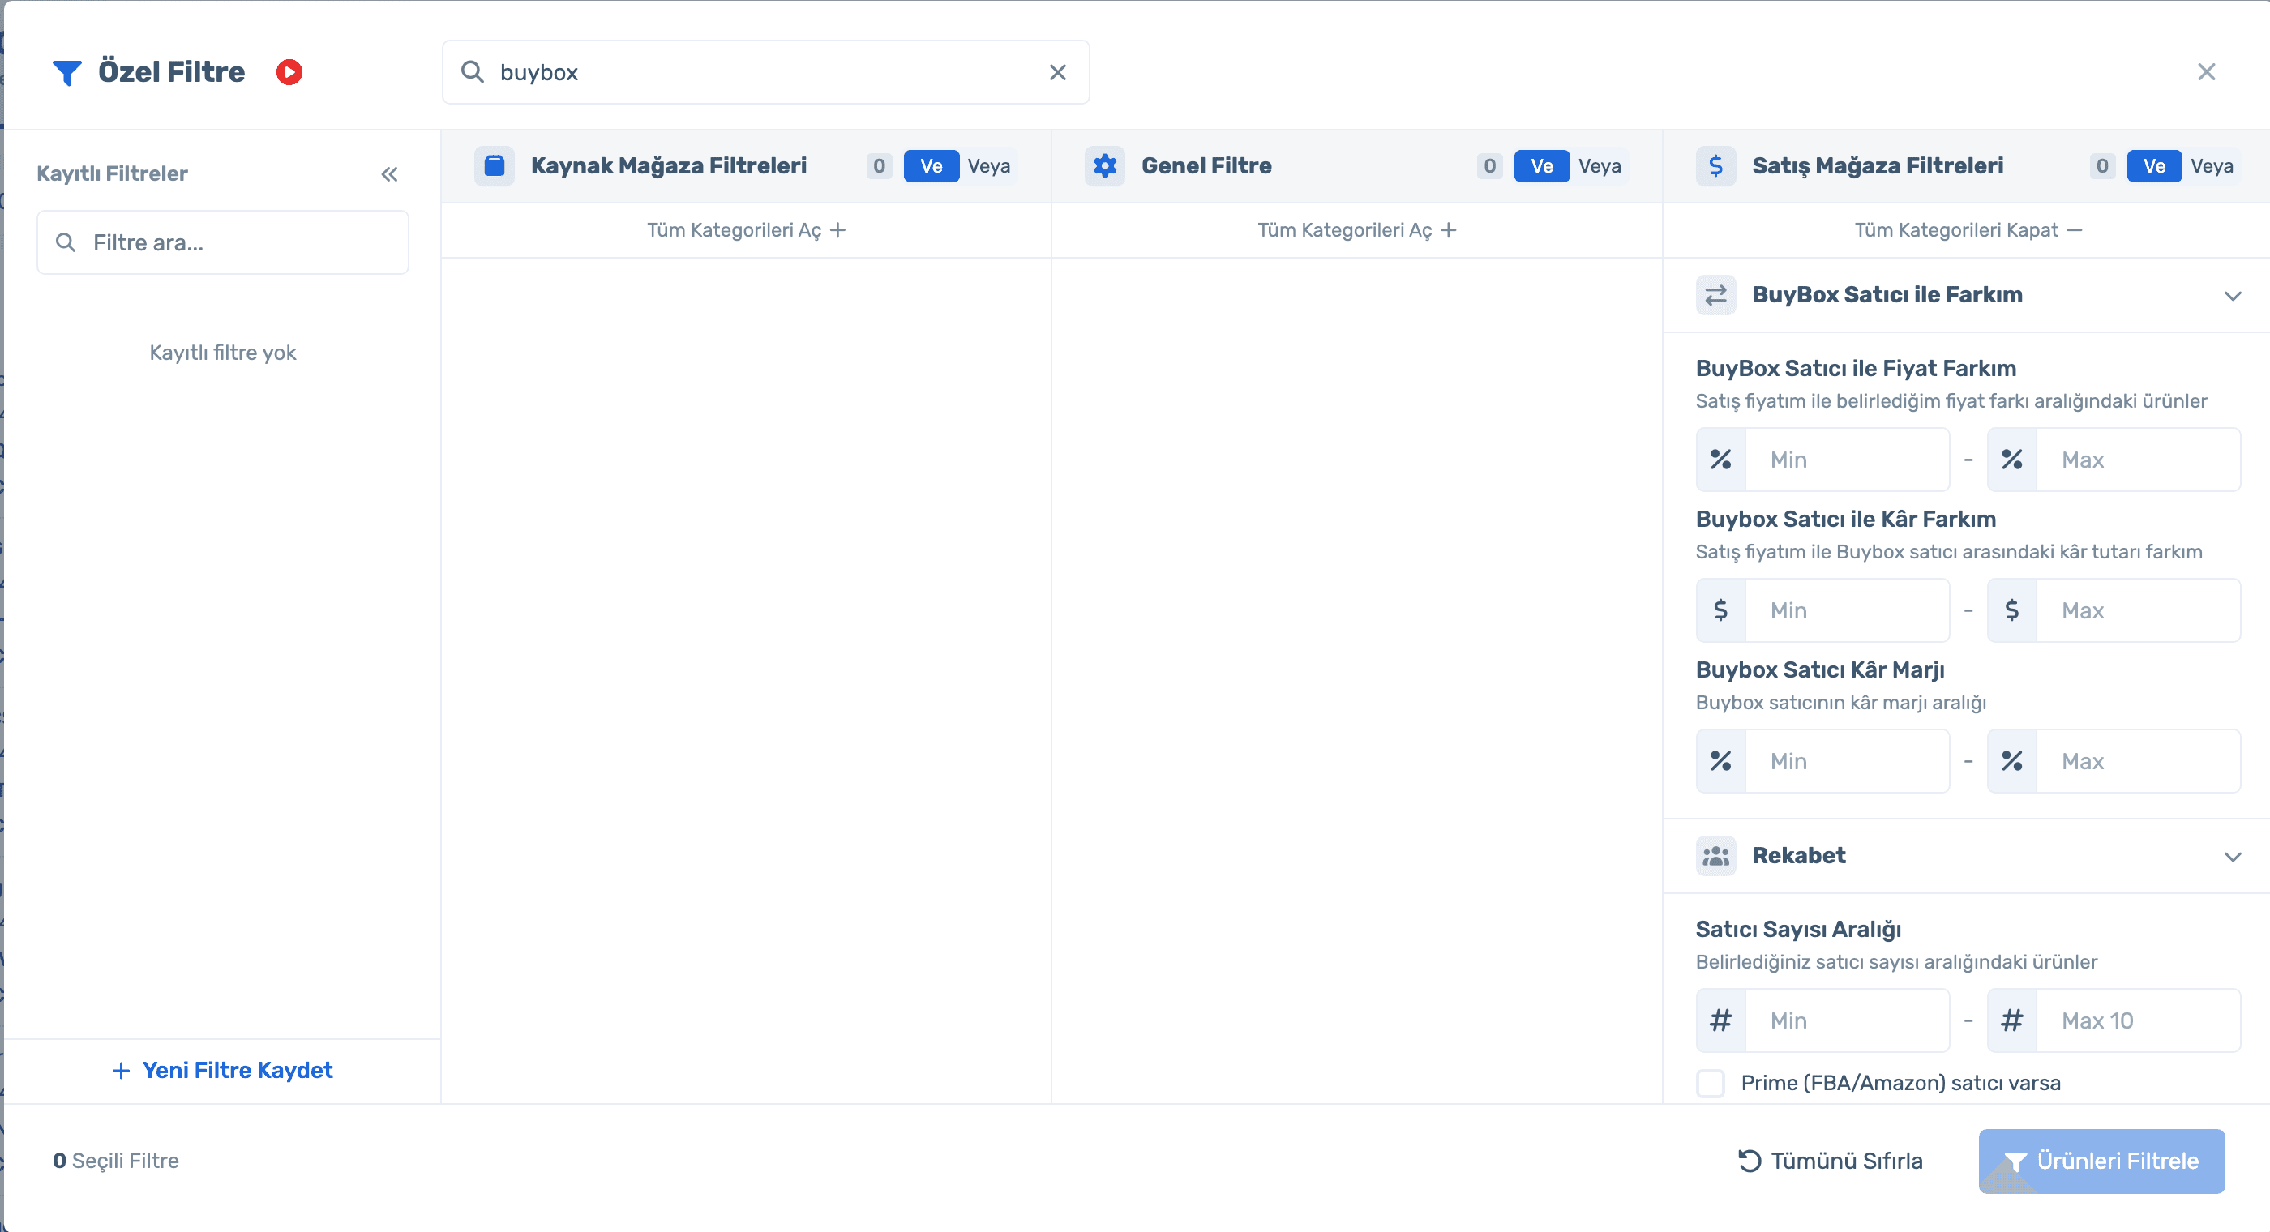Screen dimensions: 2270x1232
Task: Click the hash icon beside Satıcı Sayısı Min
Action: click(1720, 1020)
